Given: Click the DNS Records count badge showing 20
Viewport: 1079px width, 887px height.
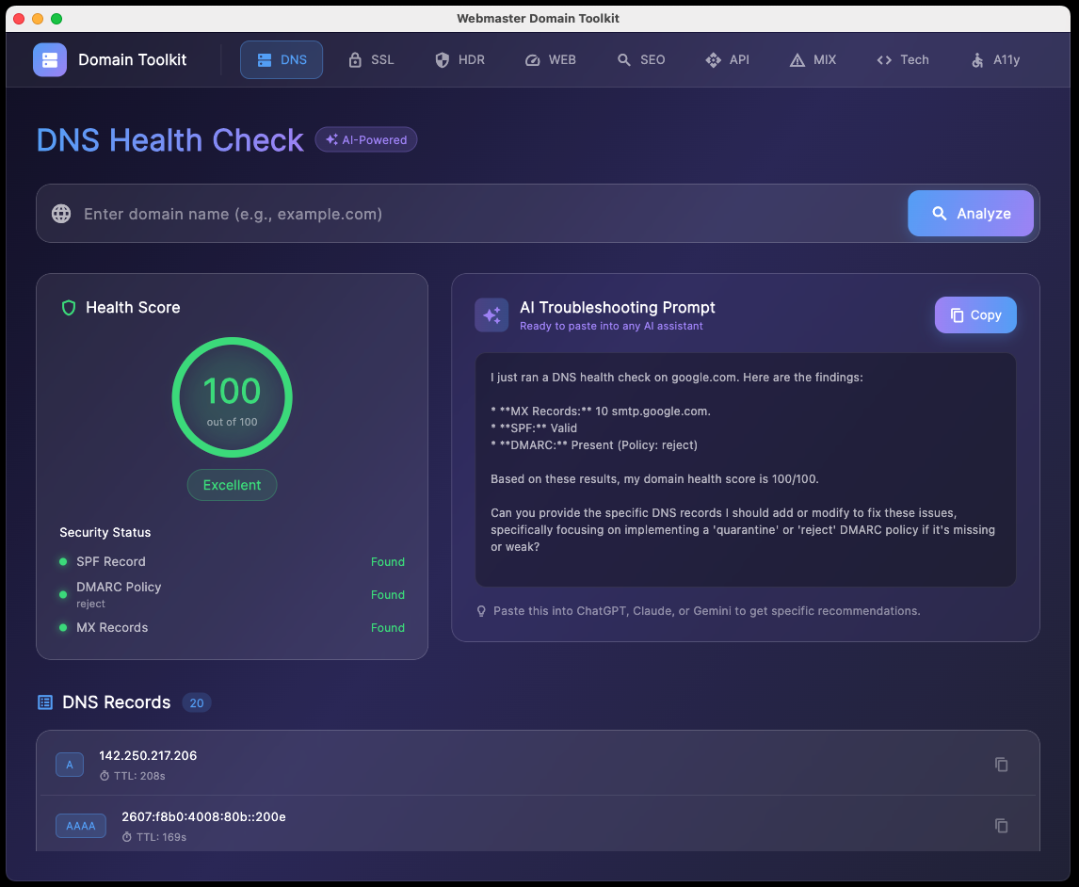Looking at the screenshot, I should pos(197,702).
